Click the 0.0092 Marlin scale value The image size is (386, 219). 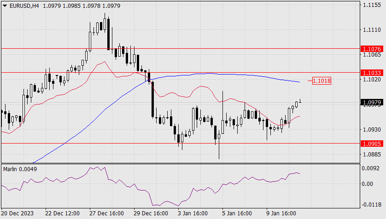(x=370, y=168)
